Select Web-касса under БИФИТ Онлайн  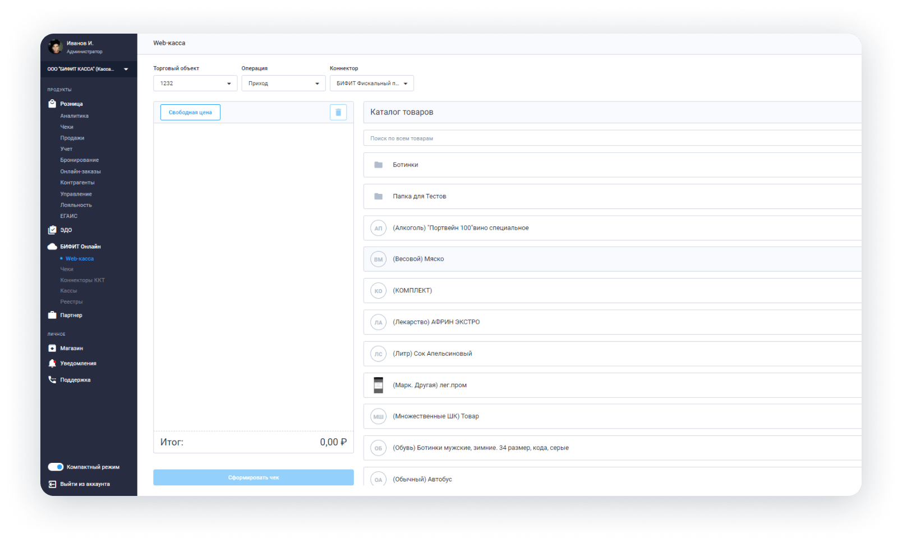79,259
